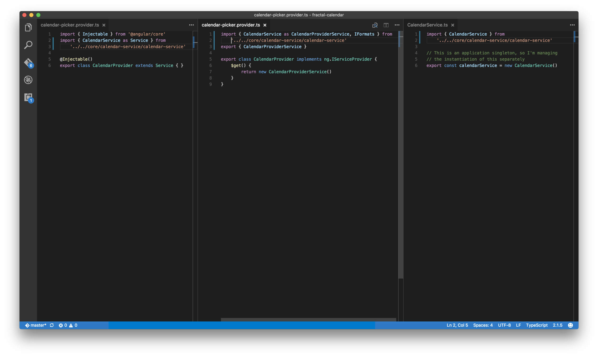Open more actions menu in right editor
The height and width of the screenshot is (357, 598).
(572, 25)
